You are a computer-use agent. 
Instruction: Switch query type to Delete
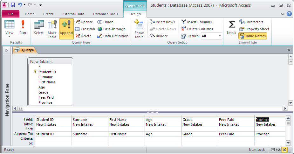click(83, 36)
